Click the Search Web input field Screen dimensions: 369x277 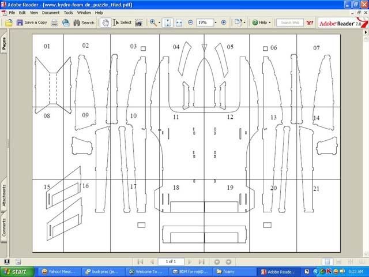(289, 23)
